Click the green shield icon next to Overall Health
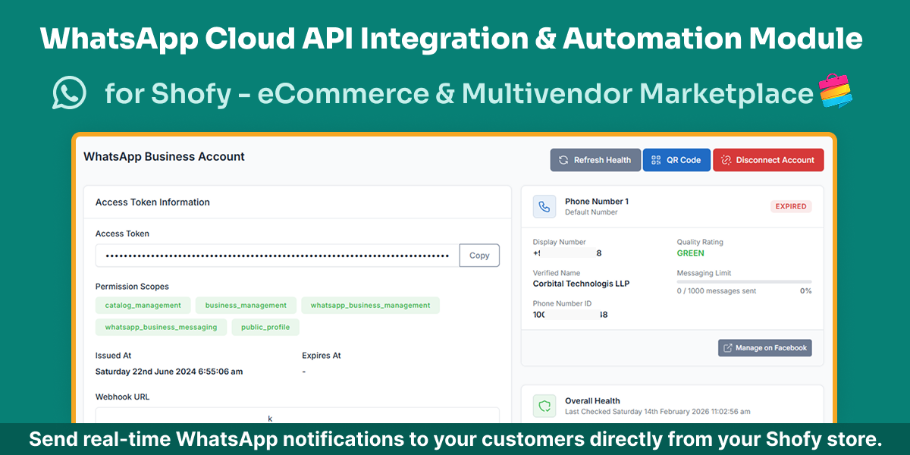Image resolution: width=910 pixels, height=455 pixels. 544,405
